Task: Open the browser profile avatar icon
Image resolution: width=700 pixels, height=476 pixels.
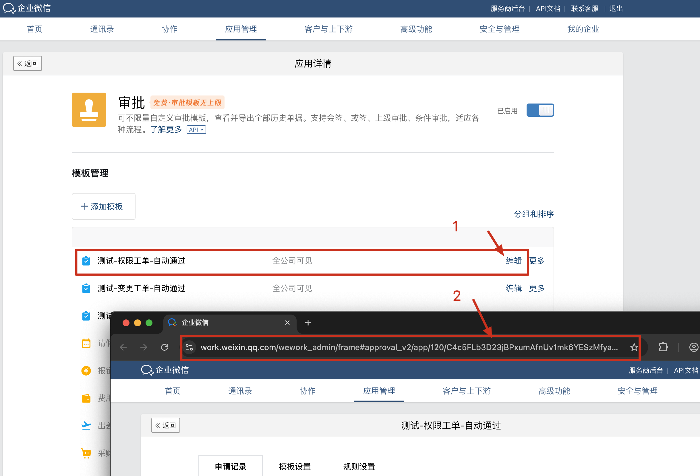Action: tap(693, 347)
